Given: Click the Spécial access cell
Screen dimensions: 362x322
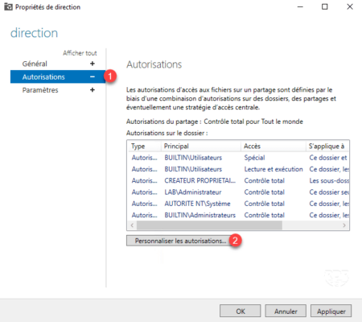Looking at the screenshot, I should 254,158.
